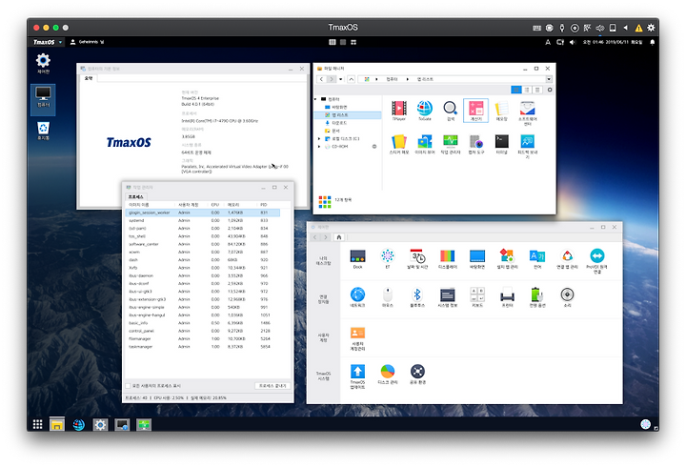The width and height of the screenshot is (686, 467).
Task: Open the Capture Tool app icon
Action: click(475, 141)
